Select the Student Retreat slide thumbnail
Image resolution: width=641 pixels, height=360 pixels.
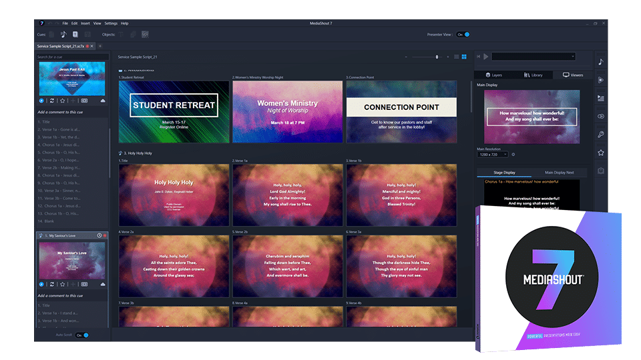click(174, 111)
